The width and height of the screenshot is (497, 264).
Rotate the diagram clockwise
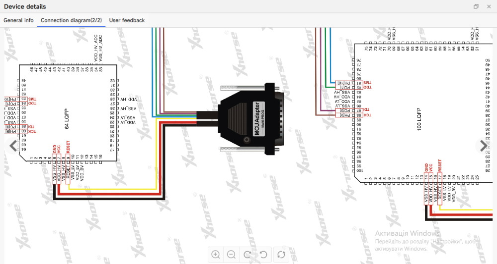click(247, 255)
